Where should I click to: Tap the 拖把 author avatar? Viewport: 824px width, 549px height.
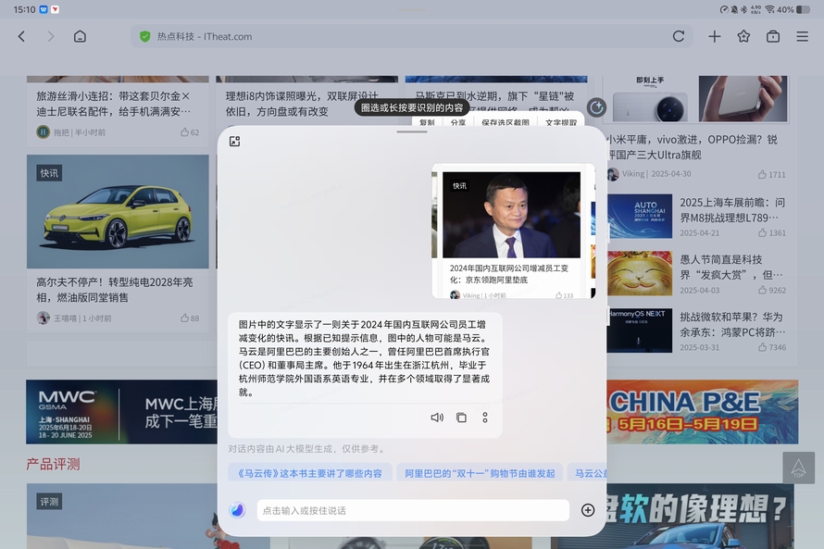coord(43,131)
